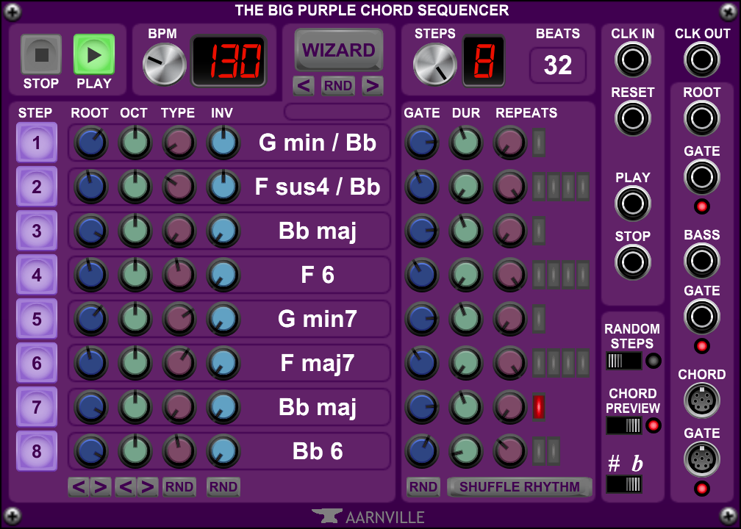741x529 pixels.
Task: Select previous Wizard preset arrow
Action: (304, 86)
